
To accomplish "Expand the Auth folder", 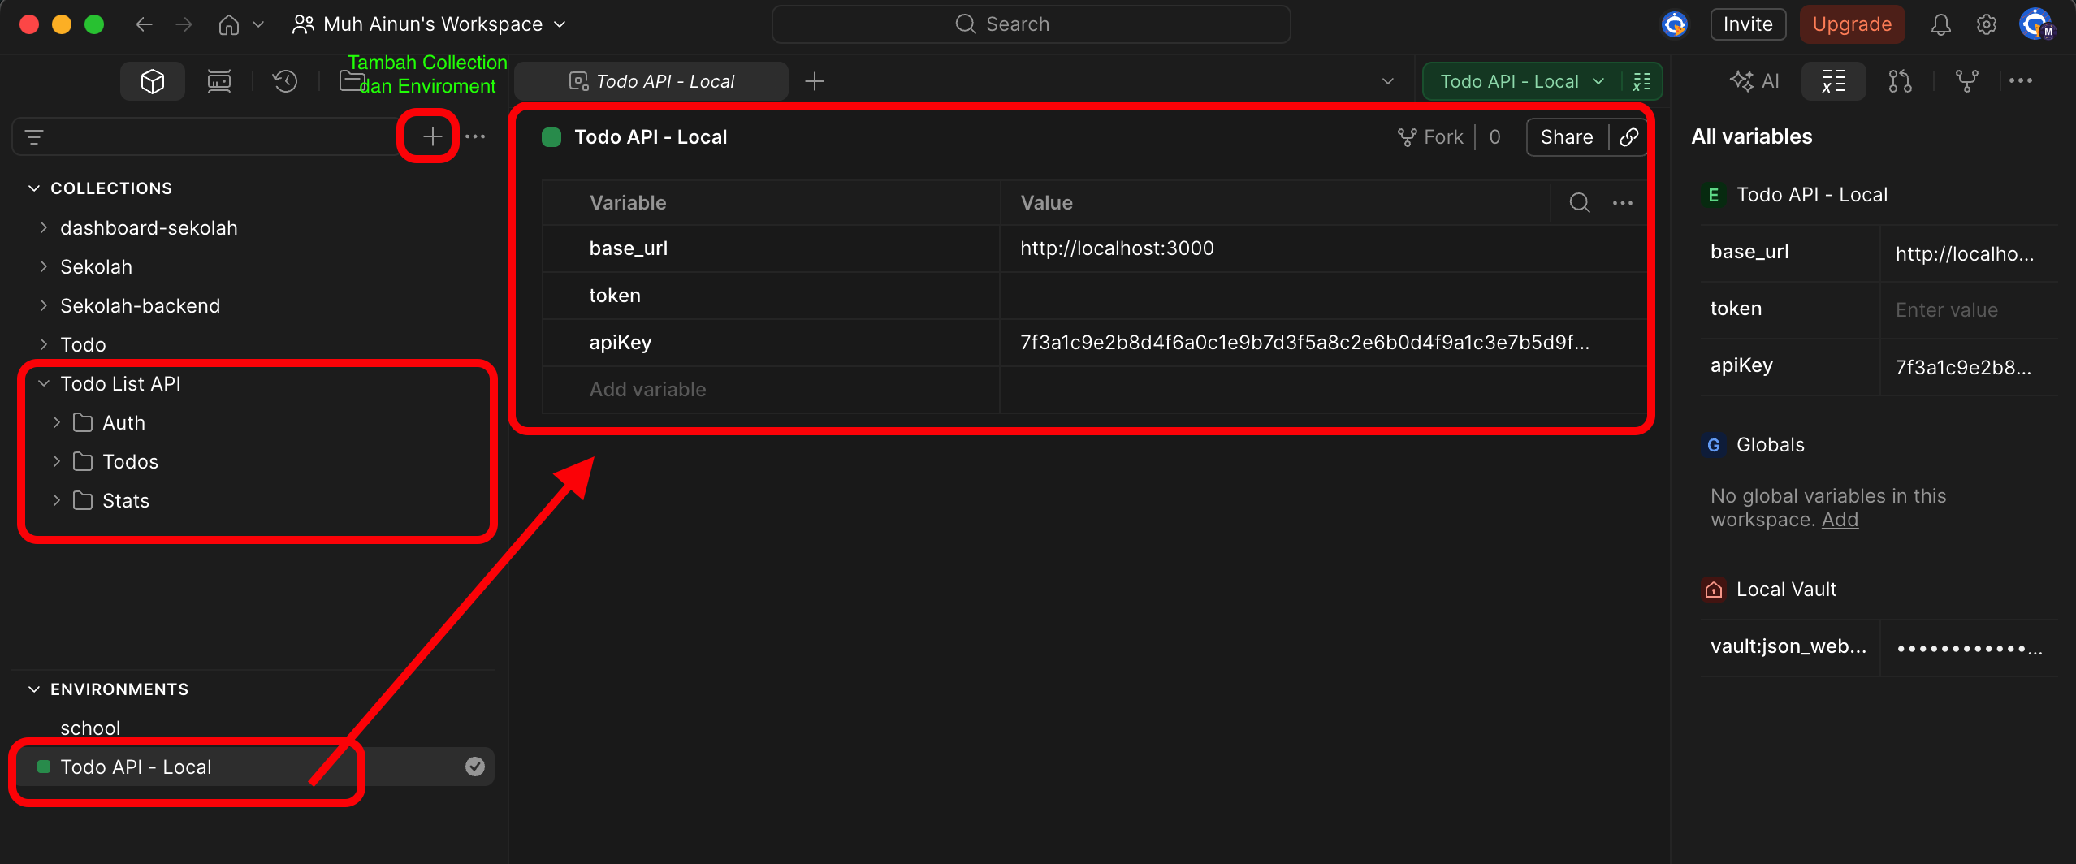I will (x=57, y=422).
